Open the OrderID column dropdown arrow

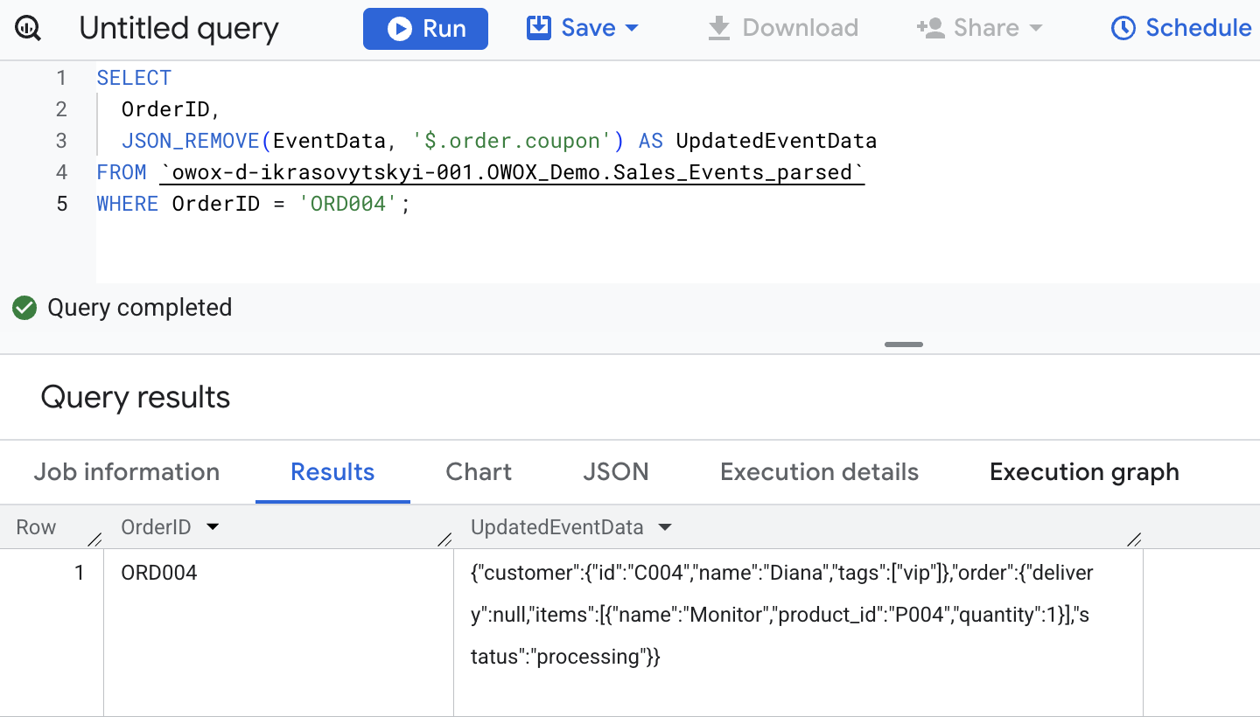tap(212, 527)
